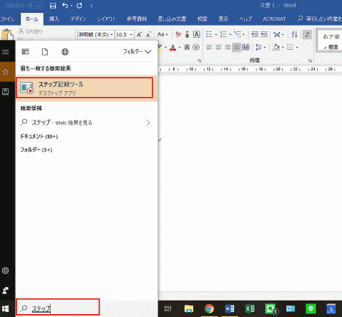Viewport: 342px width, 317px height.
Task: Click the feedback person icon in sidebar
Action: (6, 290)
